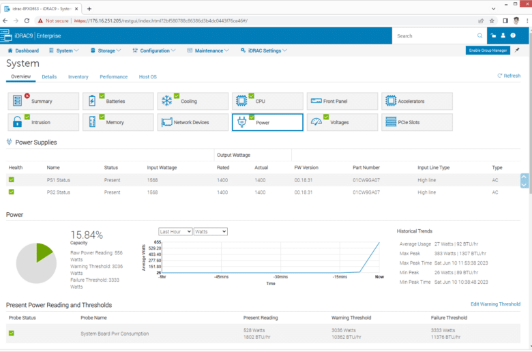Viewport: 532px width, 352px height.
Task: Open a new browser tab
Action: pos(89,9)
